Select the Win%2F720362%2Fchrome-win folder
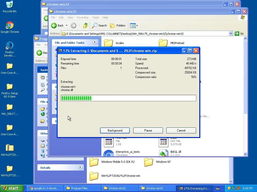This screenshot has width=257, height=192. click(115, 176)
